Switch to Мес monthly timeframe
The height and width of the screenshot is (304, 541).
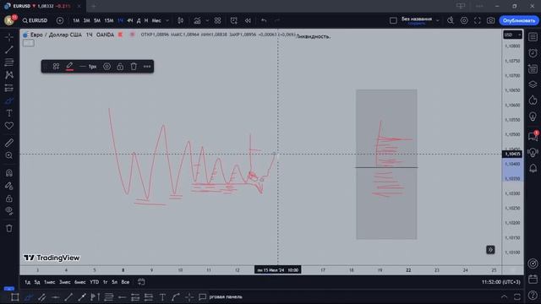click(156, 20)
